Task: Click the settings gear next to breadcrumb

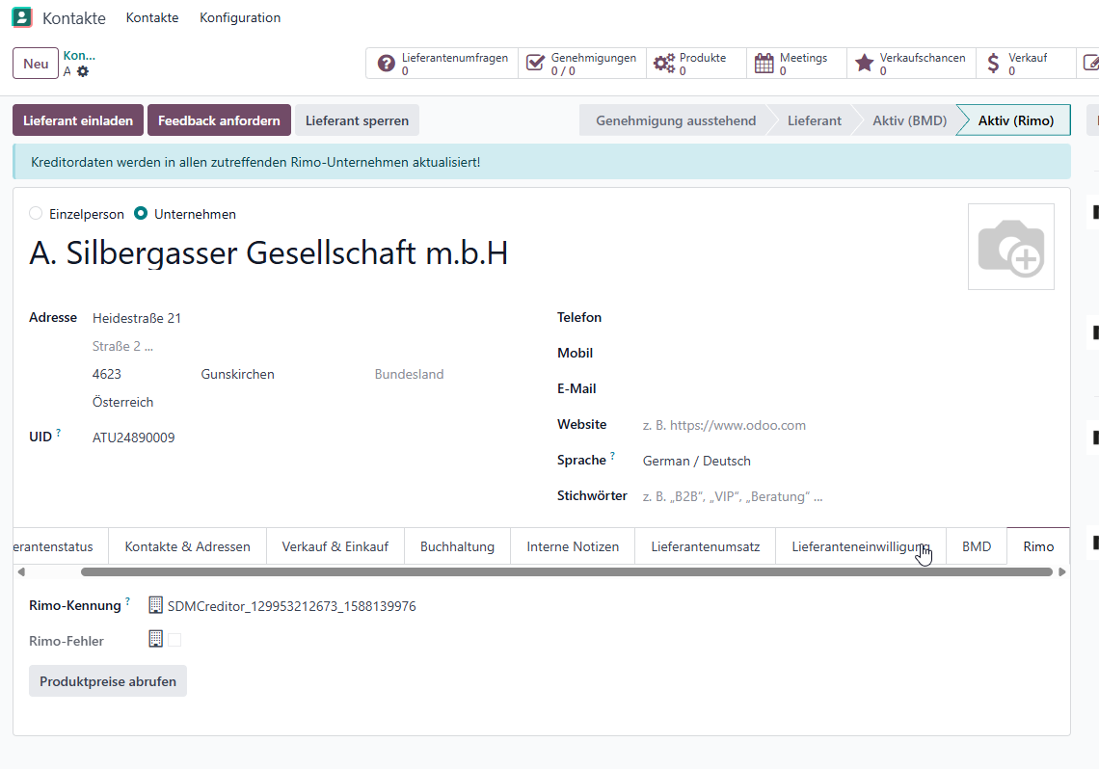Action: coord(83,71)
